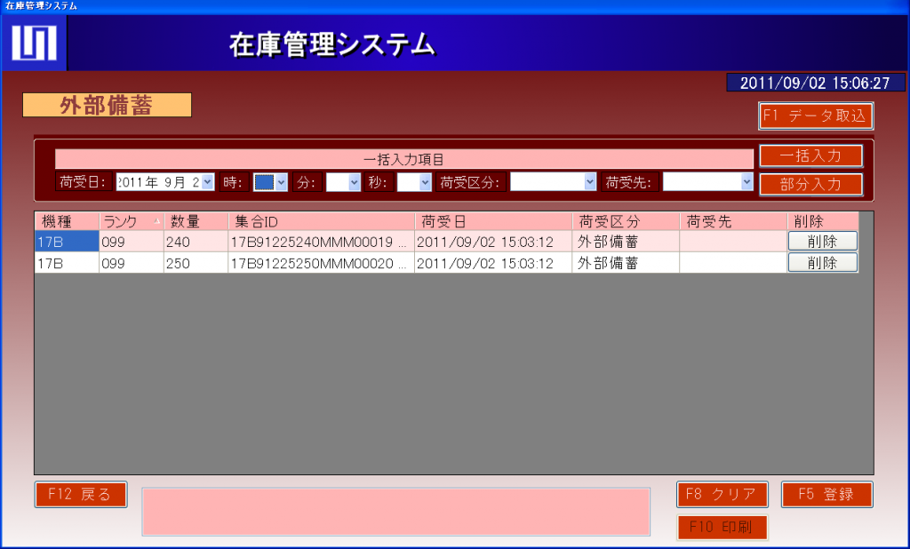Sort by ランク column header
910x549 pixels.
[132, 221]
